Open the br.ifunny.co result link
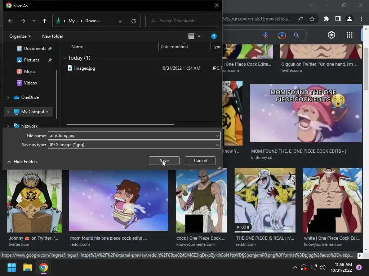The image size is (369, 276). (262, 157)
